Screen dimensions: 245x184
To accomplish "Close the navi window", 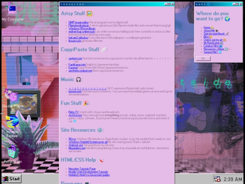I will click(x=240, y=4).
